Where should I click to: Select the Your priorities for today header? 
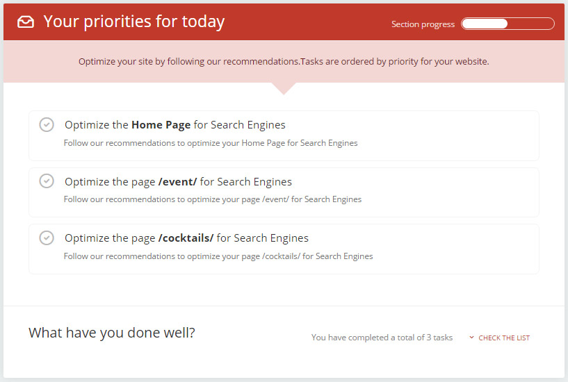[134, 22]
